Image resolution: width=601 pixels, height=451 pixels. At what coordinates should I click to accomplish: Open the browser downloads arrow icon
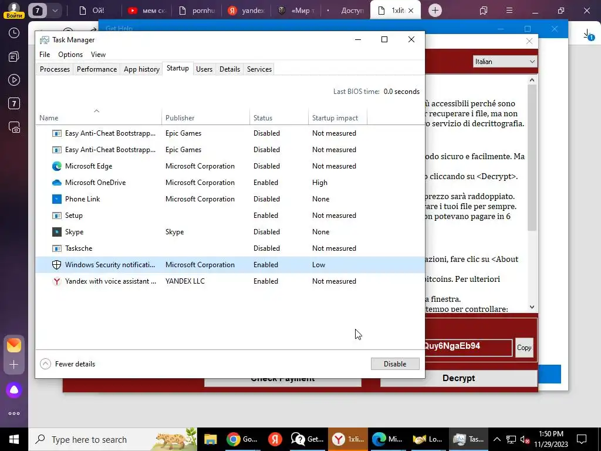[588, 35]
